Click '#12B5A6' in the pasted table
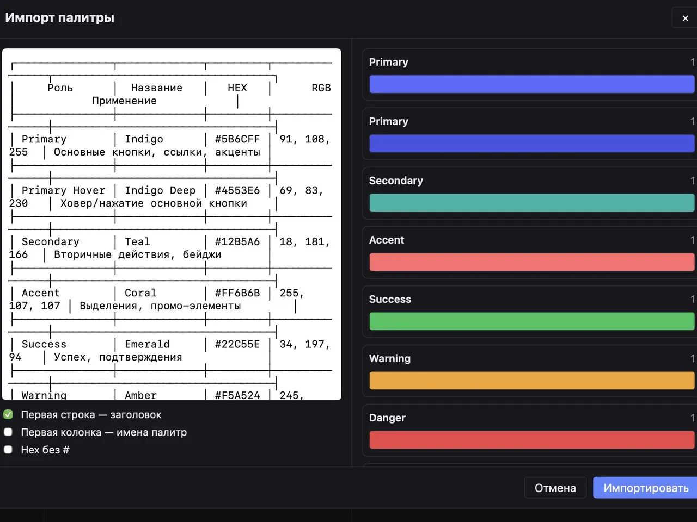Image resolution: width=697 pixels, height=522 pixels. 237,241
